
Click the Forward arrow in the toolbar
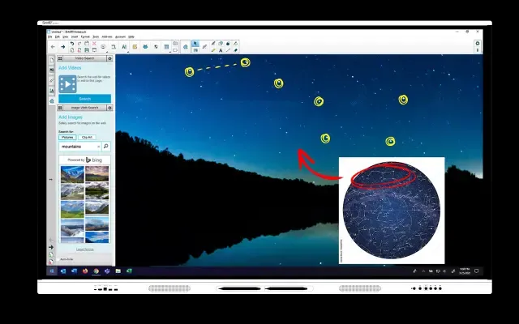click(62, 47)
